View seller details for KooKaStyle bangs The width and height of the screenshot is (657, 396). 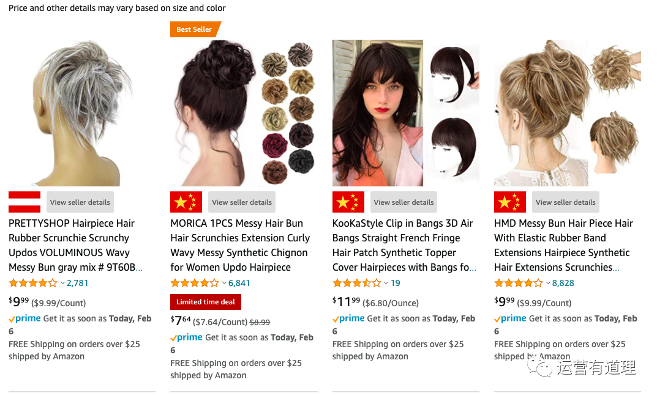404,202
